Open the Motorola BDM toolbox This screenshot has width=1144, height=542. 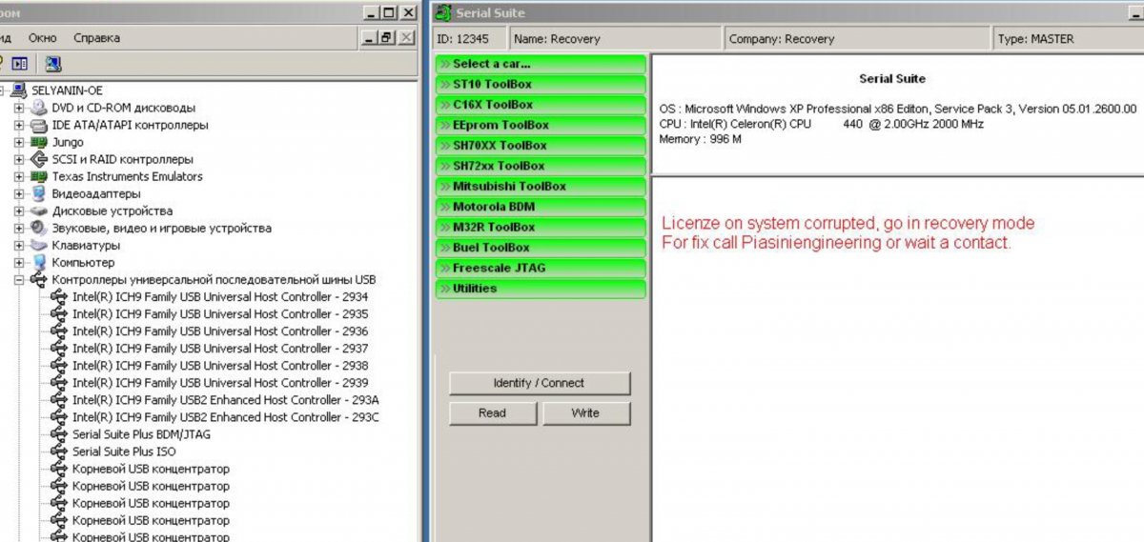541,207
